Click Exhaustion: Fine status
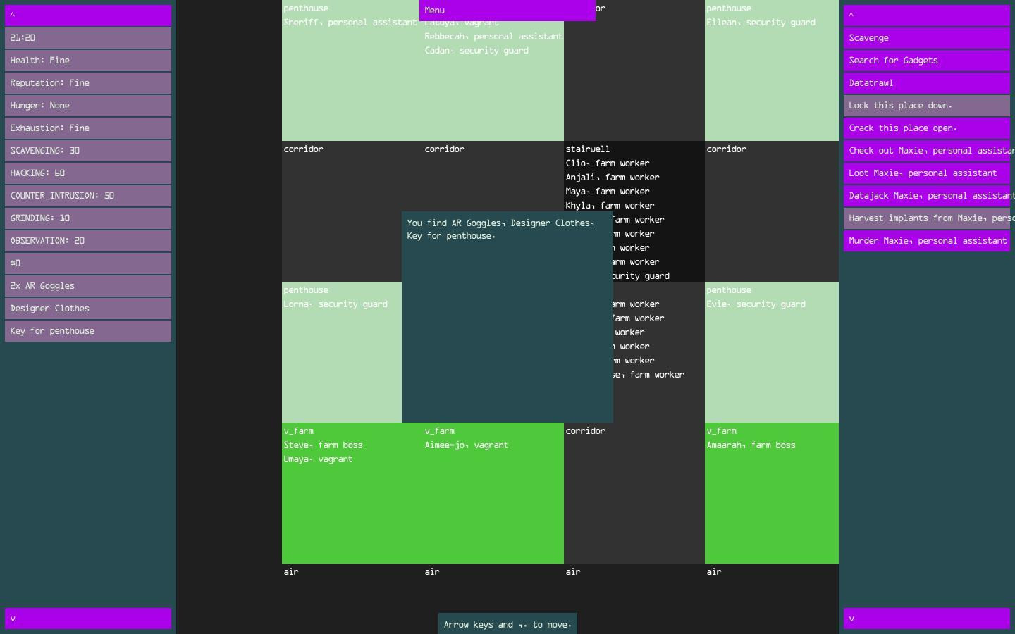Viewport: 1015px width, 634px height. [88, 128]
